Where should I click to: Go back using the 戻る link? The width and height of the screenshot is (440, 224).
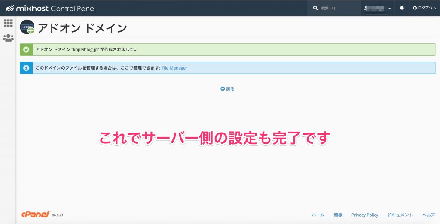pos(228,89)
